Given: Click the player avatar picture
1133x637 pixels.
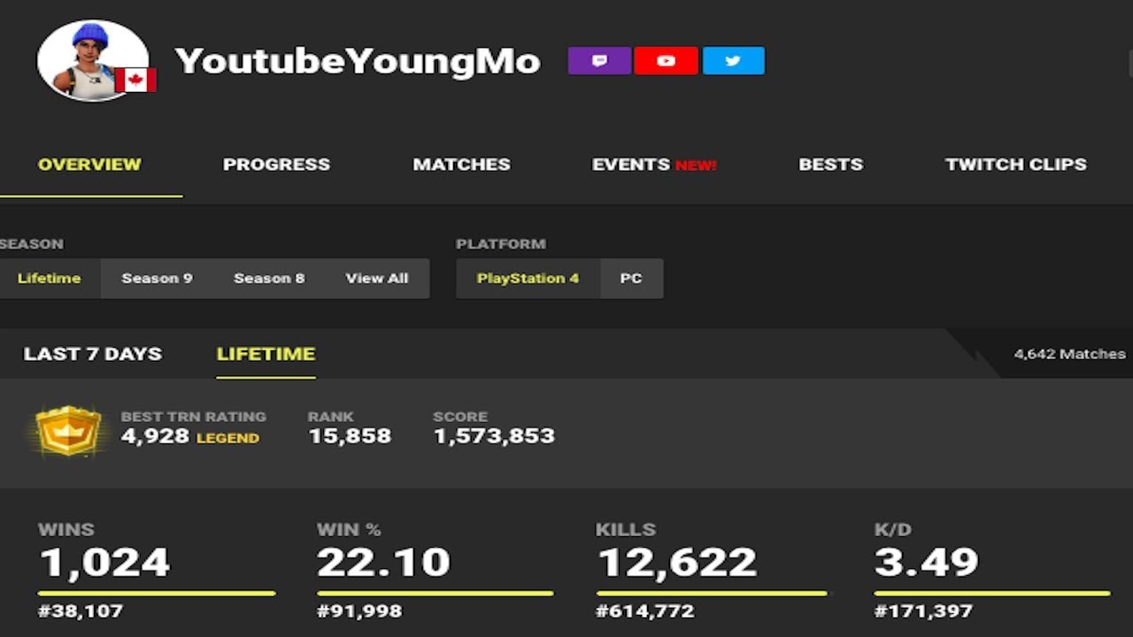Looking at the screenshot, I should tap(92, 60).
